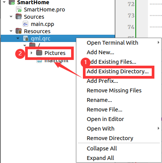Viewport: 162px width, 163px height.
Task: Select Collapse All in the context menu
Action: pos(102,148)
